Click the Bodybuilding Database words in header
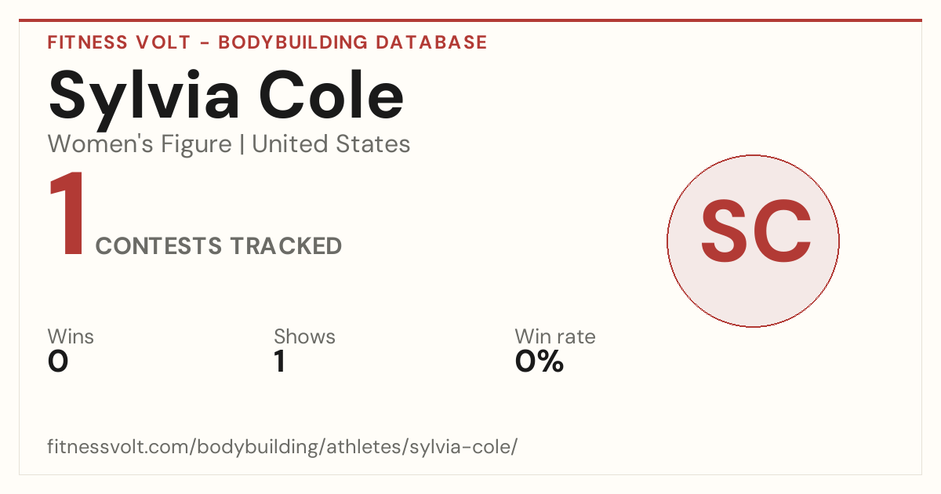 353,42
